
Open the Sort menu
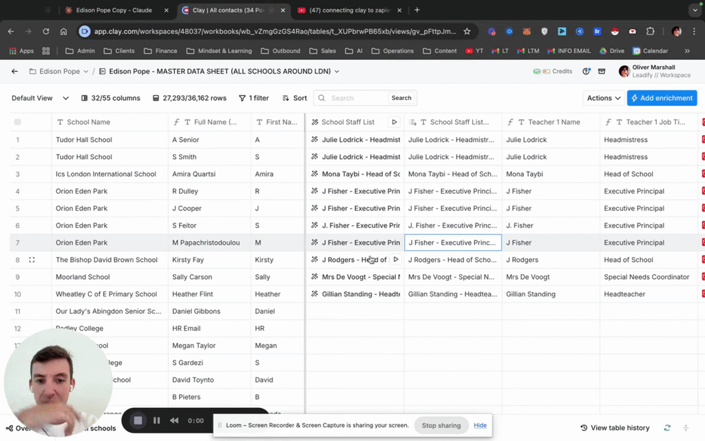click(295, 98)
